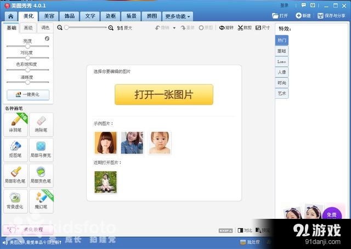Click the 1:1 原大 button
Viewport: 351px width, 249px height.
(124, 28)
